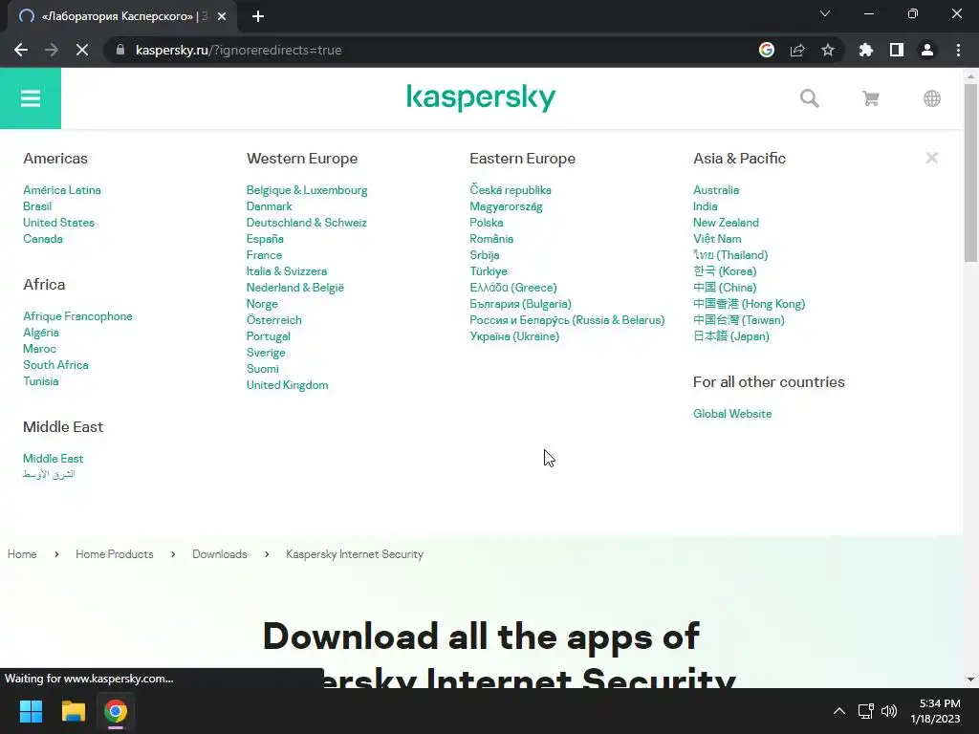This screenshot has height=734, width=979.
Task: Open the Österreich link
Action: point(274,319)
